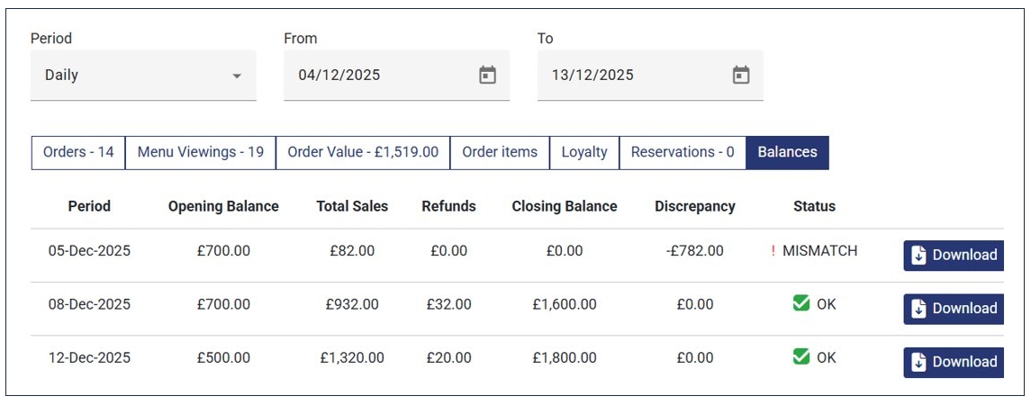Click the To date field 13/12/2025
1031x405 pixels.
(630, 76)
